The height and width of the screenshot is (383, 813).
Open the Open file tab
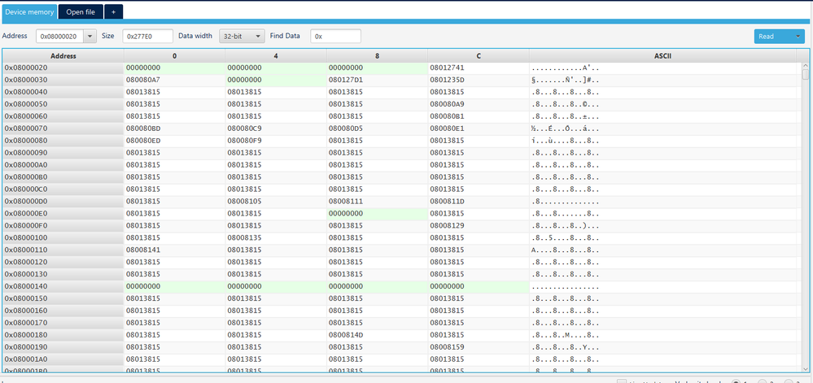(81, 11)
